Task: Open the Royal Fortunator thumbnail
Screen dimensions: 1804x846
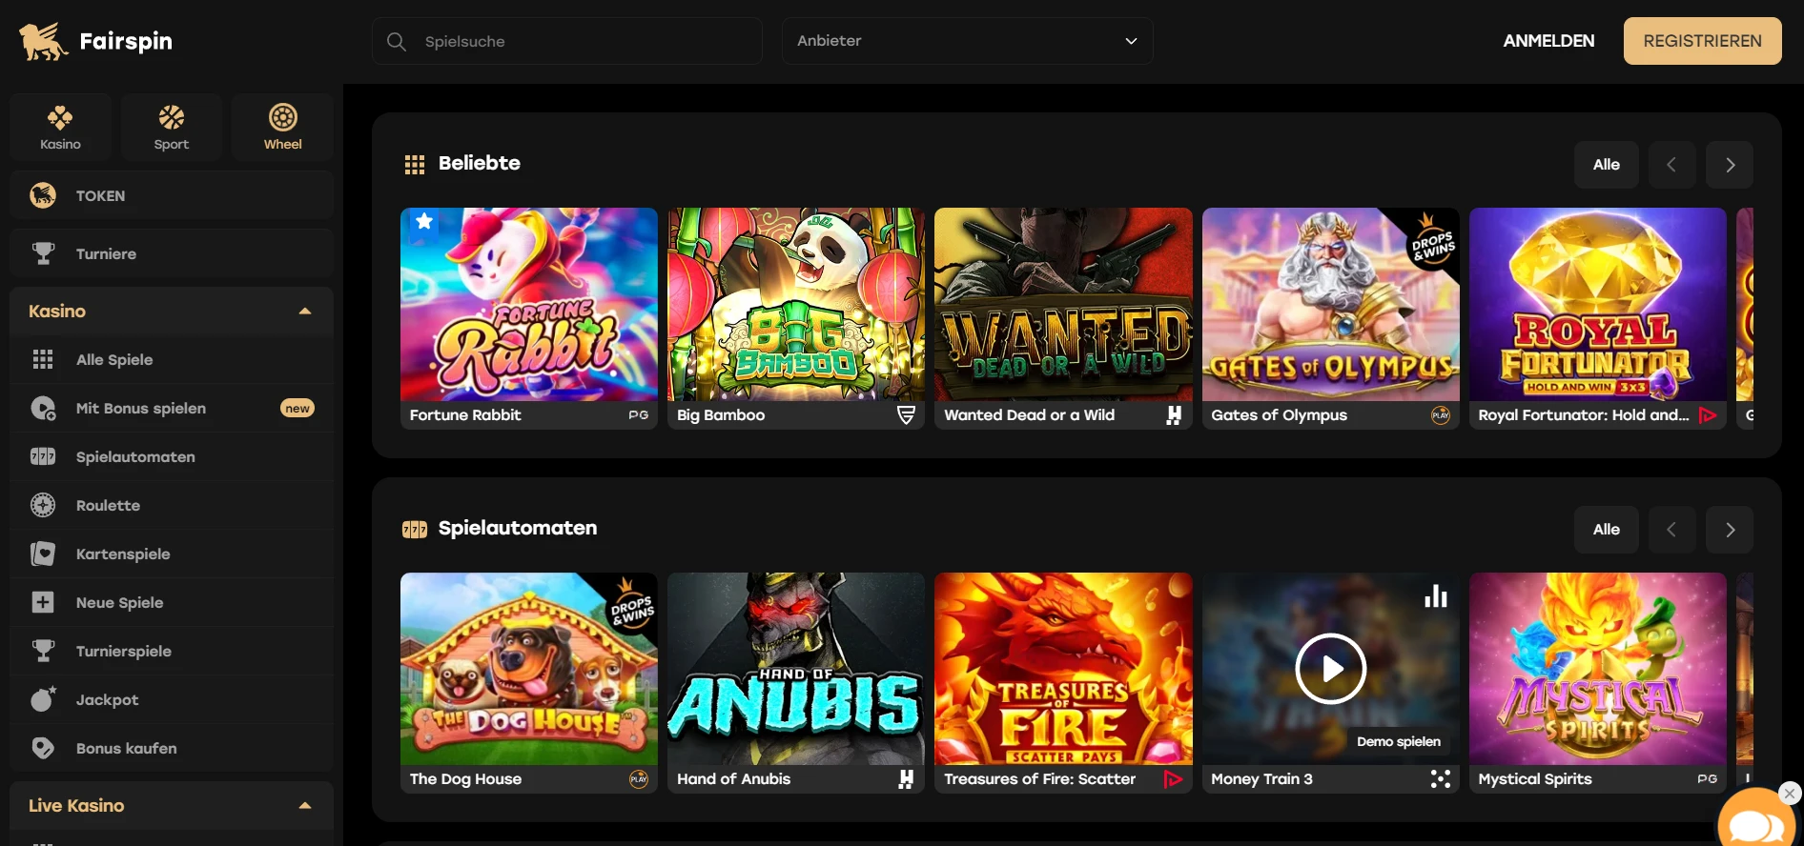Action: pos(1597,304)
